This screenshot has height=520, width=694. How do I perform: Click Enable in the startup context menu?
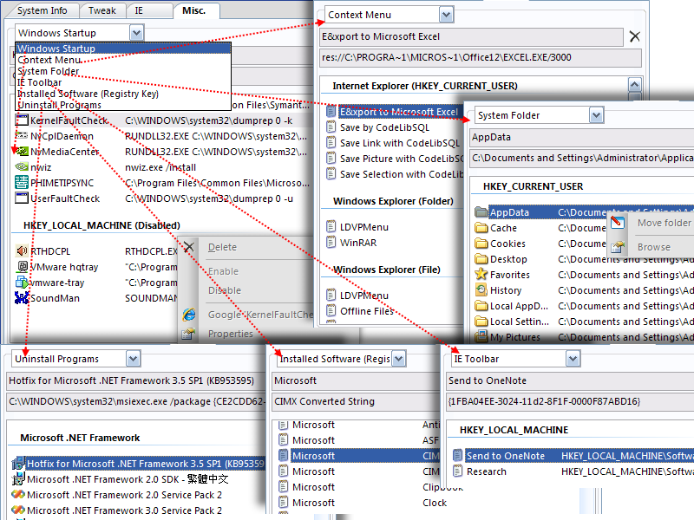(x=223, y=271)
